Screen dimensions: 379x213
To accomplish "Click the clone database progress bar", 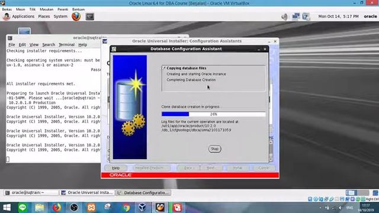I will (213, 114).
